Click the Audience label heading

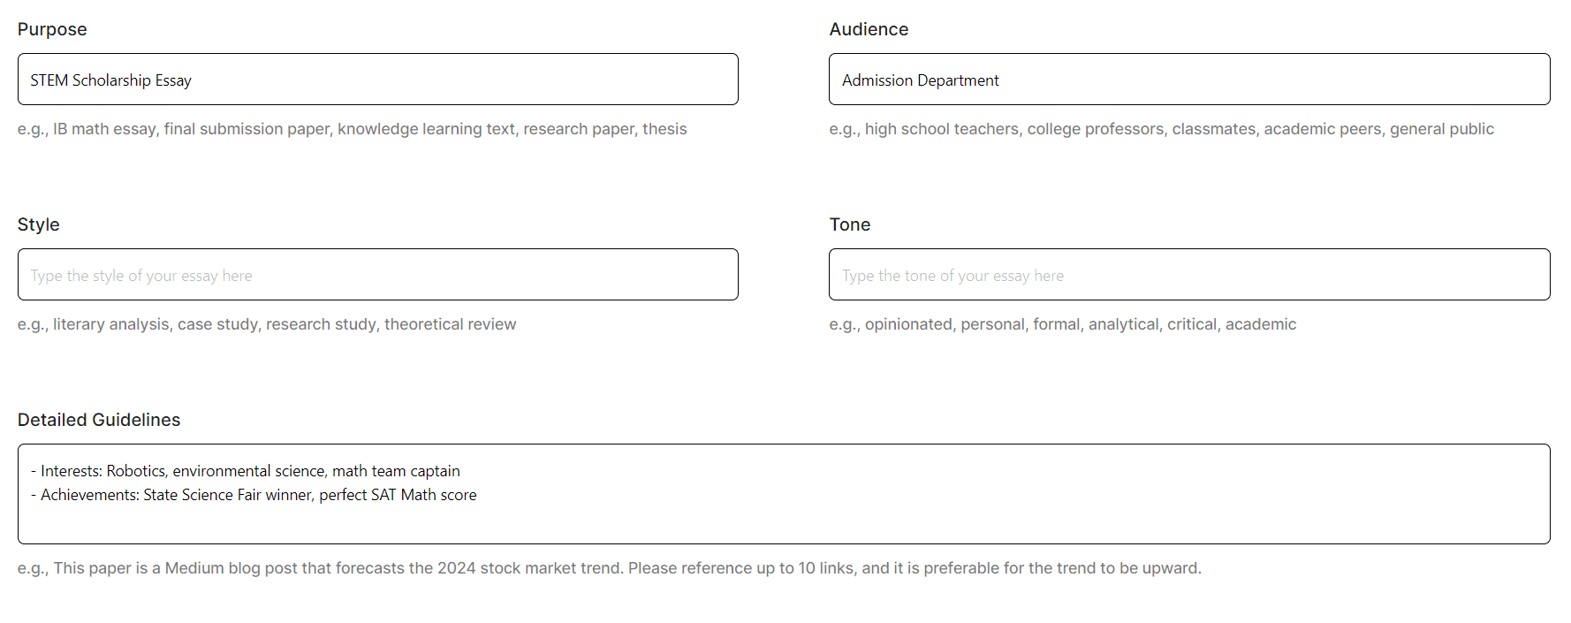tap(868, 29)
